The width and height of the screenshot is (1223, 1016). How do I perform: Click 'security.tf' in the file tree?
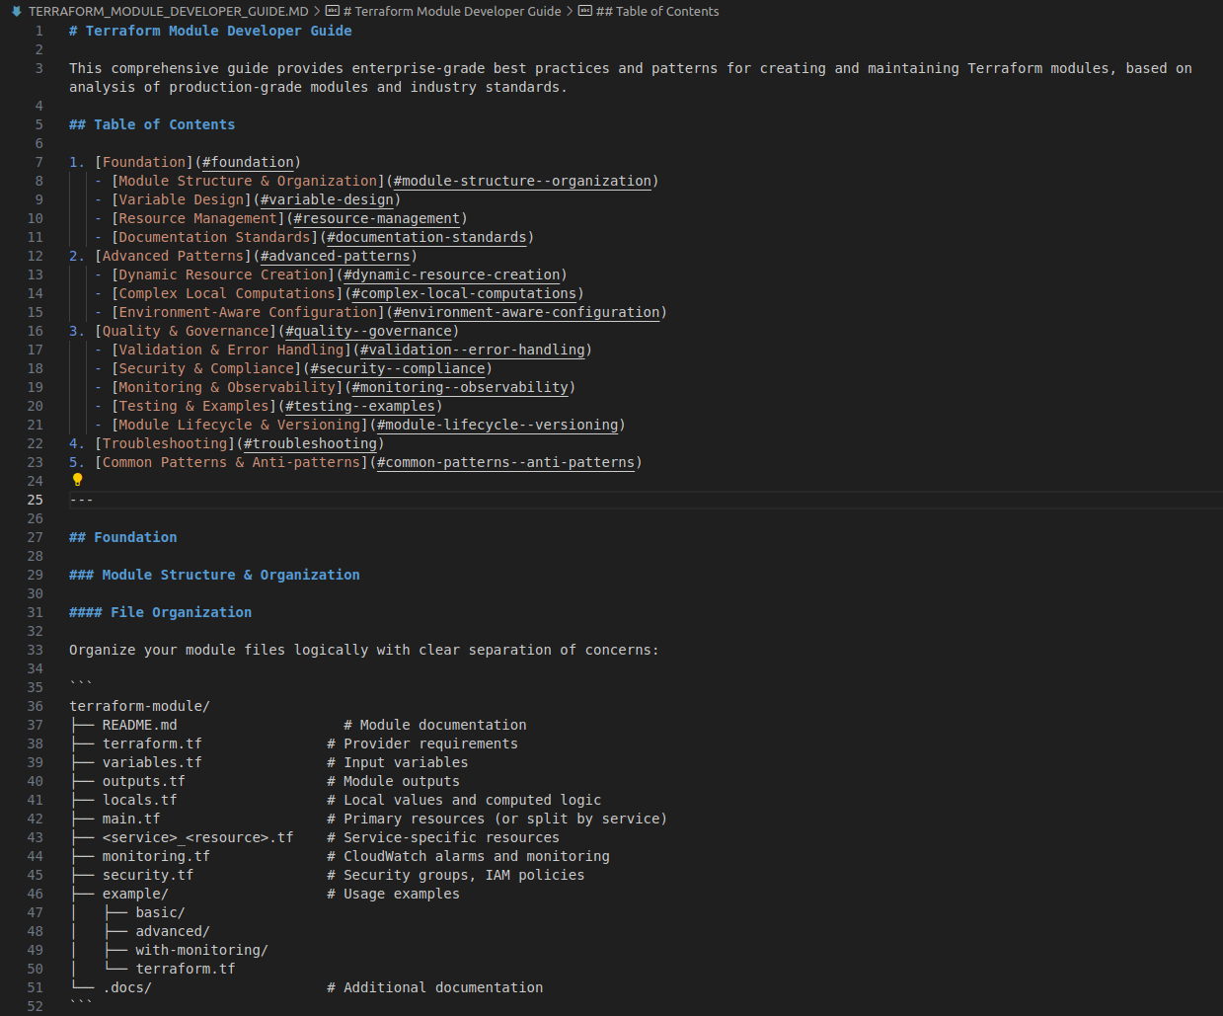148,875
